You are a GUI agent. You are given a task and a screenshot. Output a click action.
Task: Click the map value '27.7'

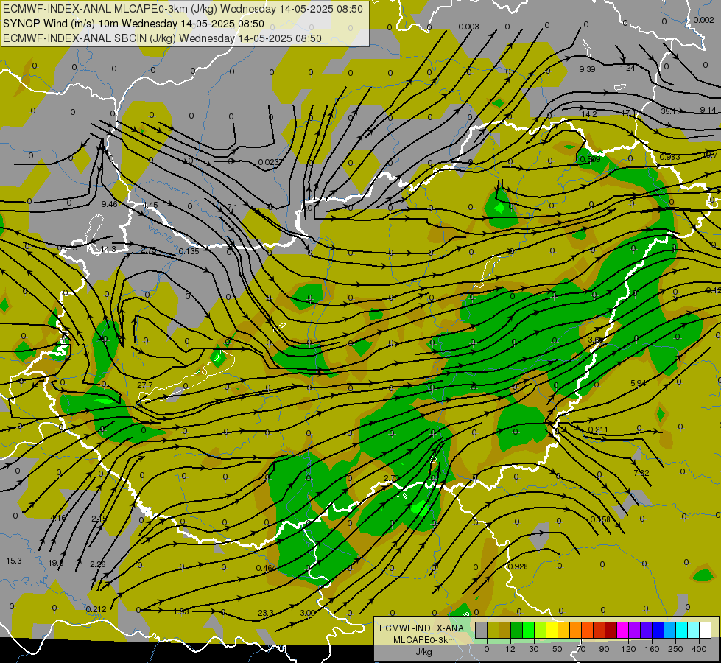(145, 385)
